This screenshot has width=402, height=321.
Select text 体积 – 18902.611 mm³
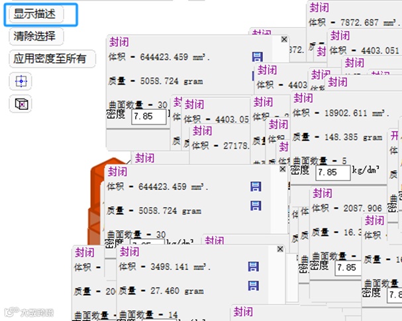[x=340, y=113]
